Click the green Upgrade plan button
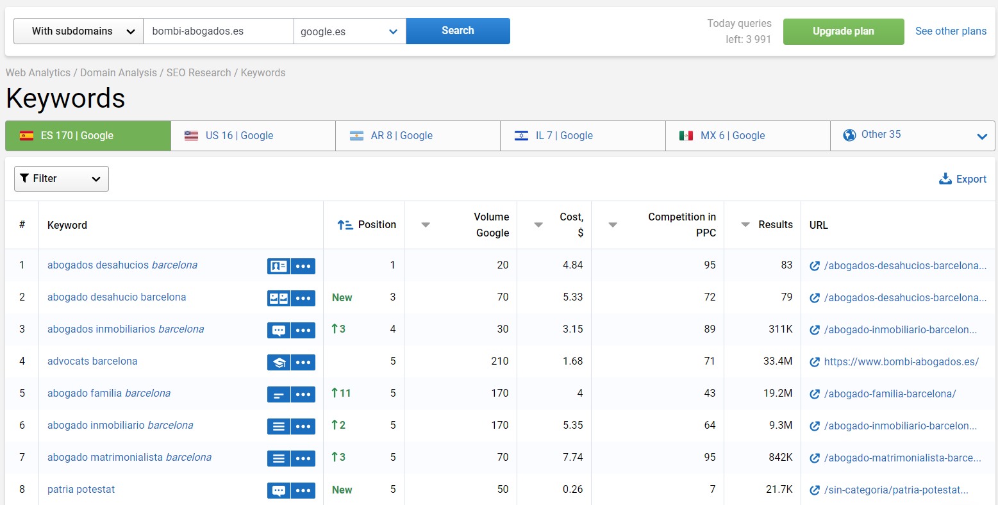 point(843,31)
